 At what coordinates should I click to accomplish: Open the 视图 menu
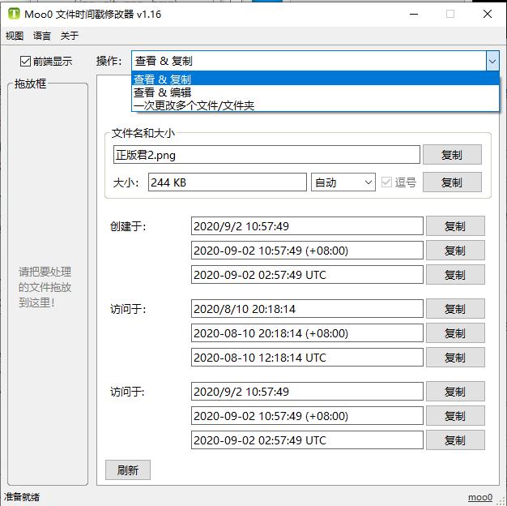(x=15, y=36)
